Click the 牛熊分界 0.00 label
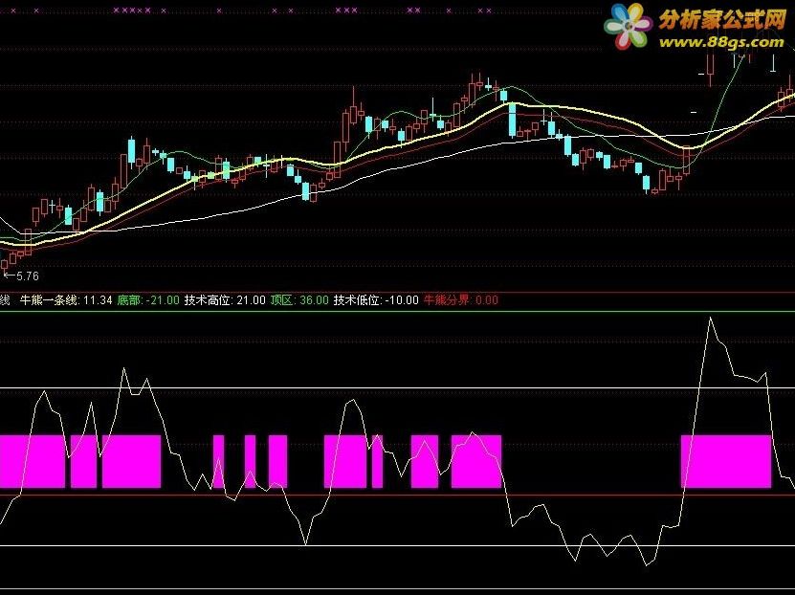795x595 pixels. (x=460, y=300)
